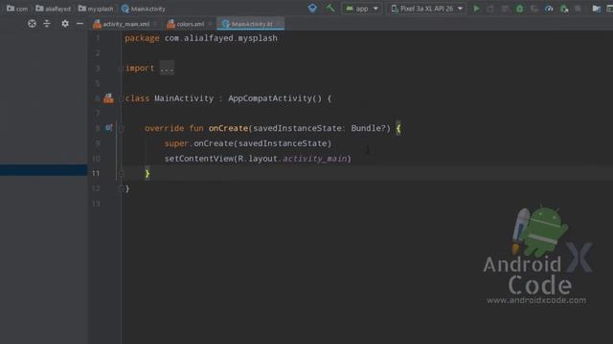Screen dimensions: 613x344
Task: Click the MainActivity class name on line 6
Action: click(184, 98)
